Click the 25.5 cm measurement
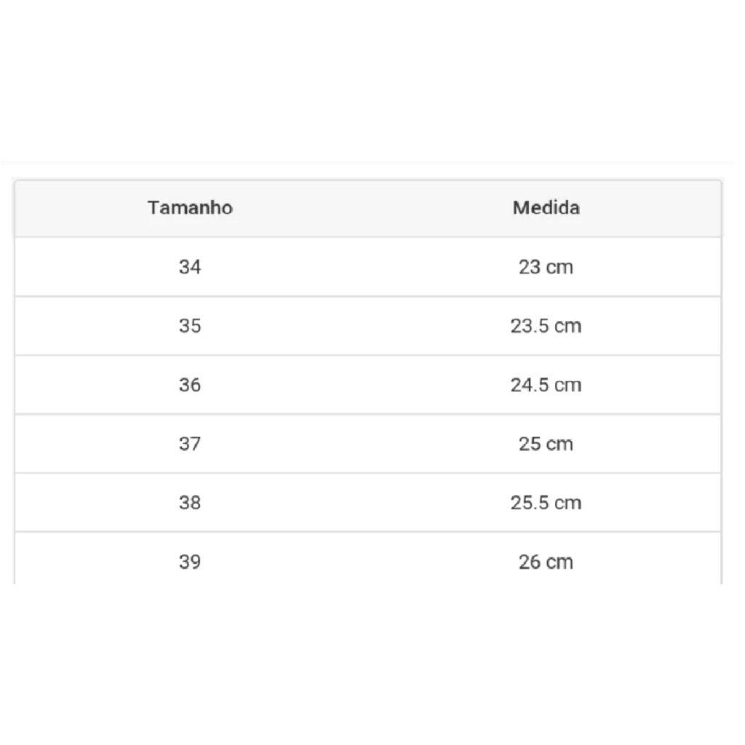 (546, 503)
